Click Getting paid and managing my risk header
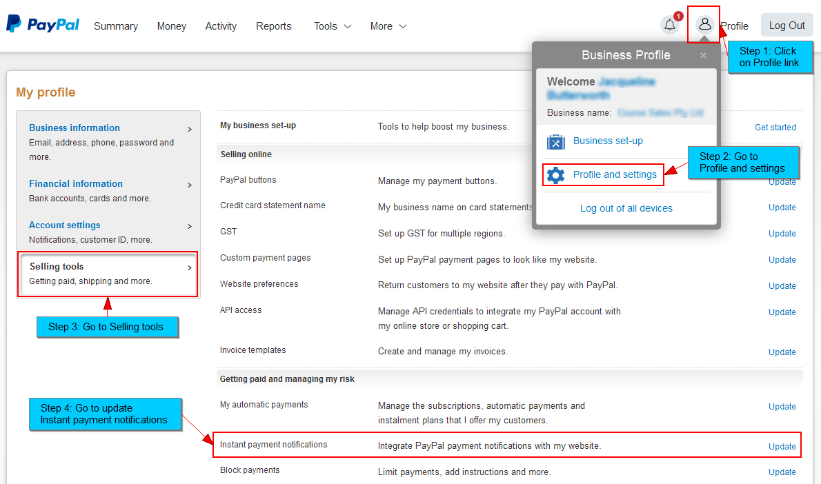 point(287,379)
